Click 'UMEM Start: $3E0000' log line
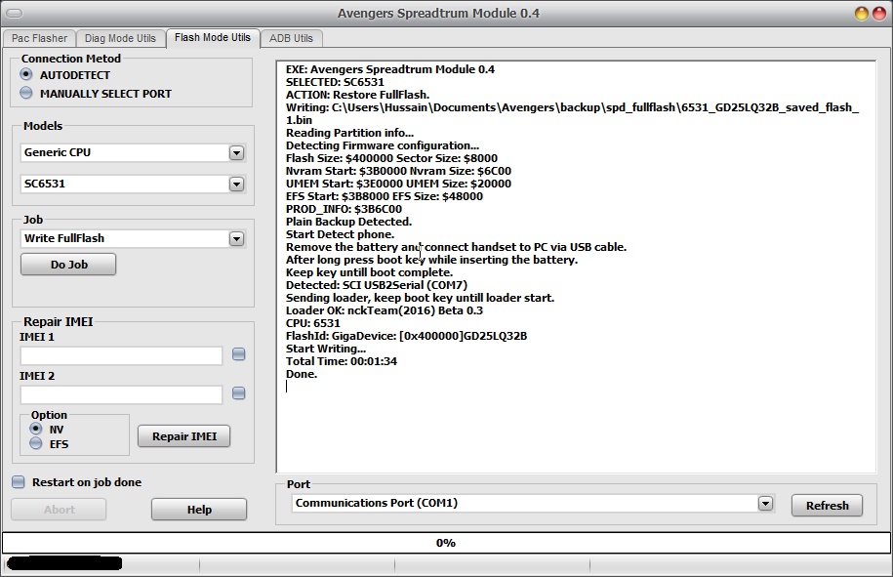 pyautogui.click(x=398, y=184)
